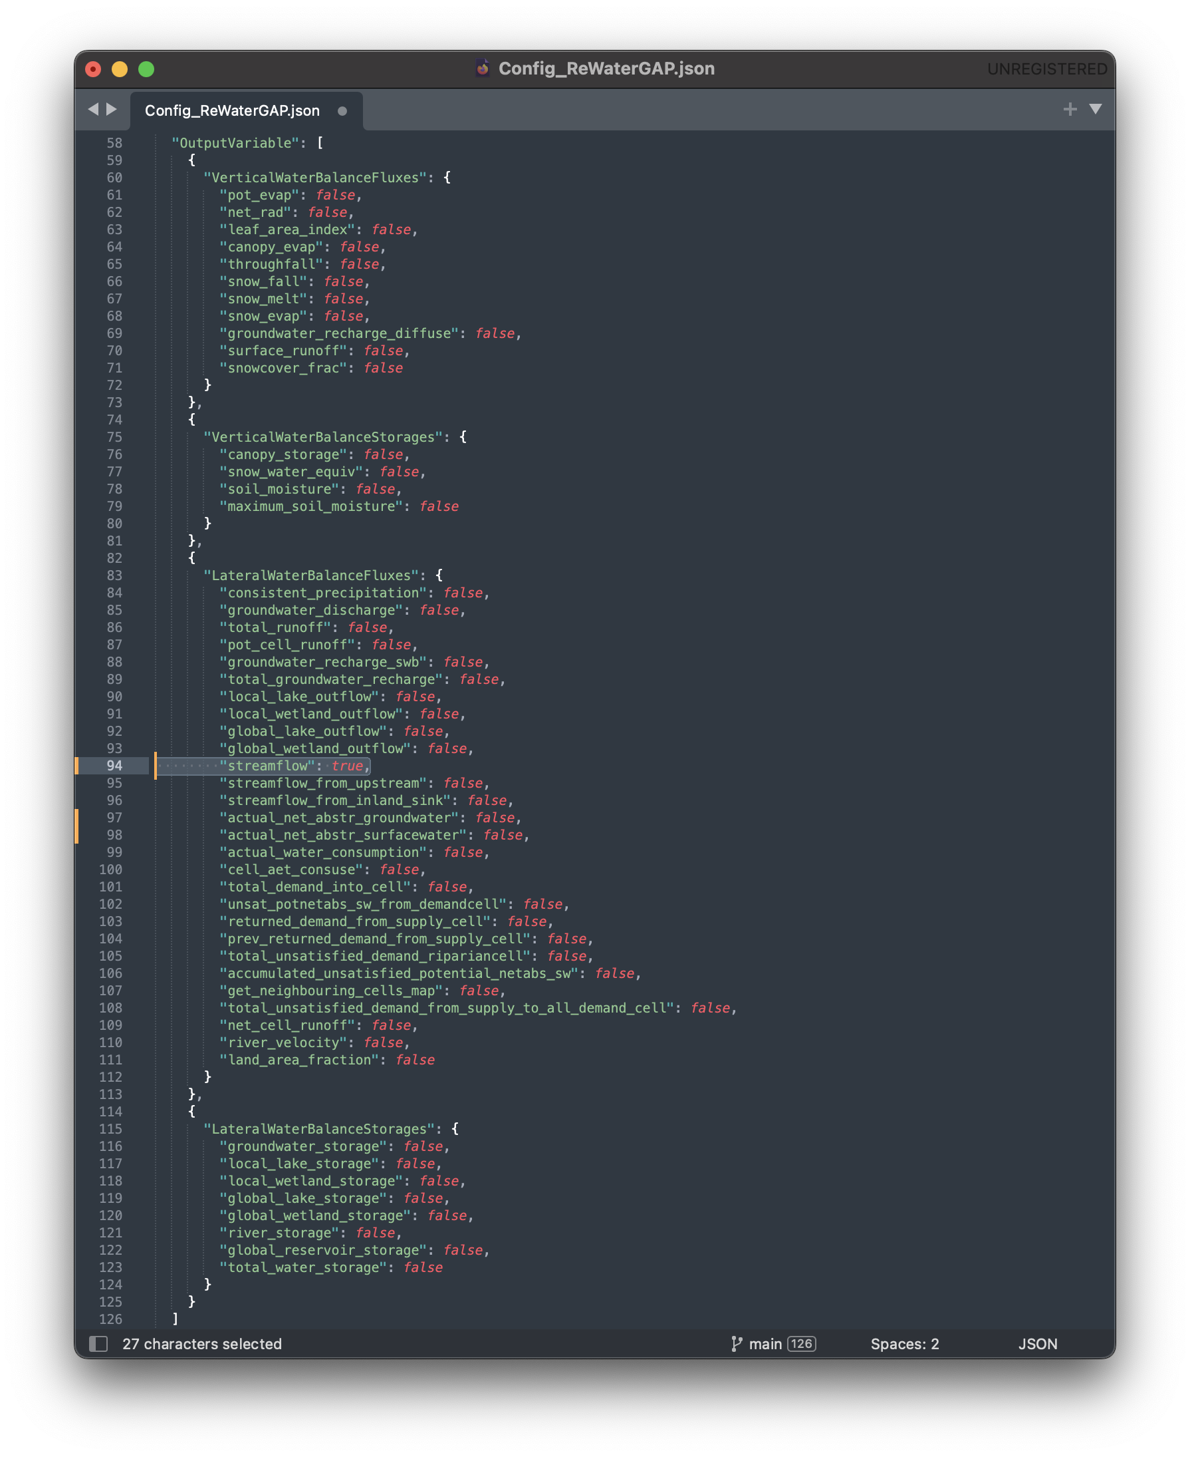Click the git branch icon beside main
Viewport: 1190px width, 1457px height.
tap(736, 1343)
